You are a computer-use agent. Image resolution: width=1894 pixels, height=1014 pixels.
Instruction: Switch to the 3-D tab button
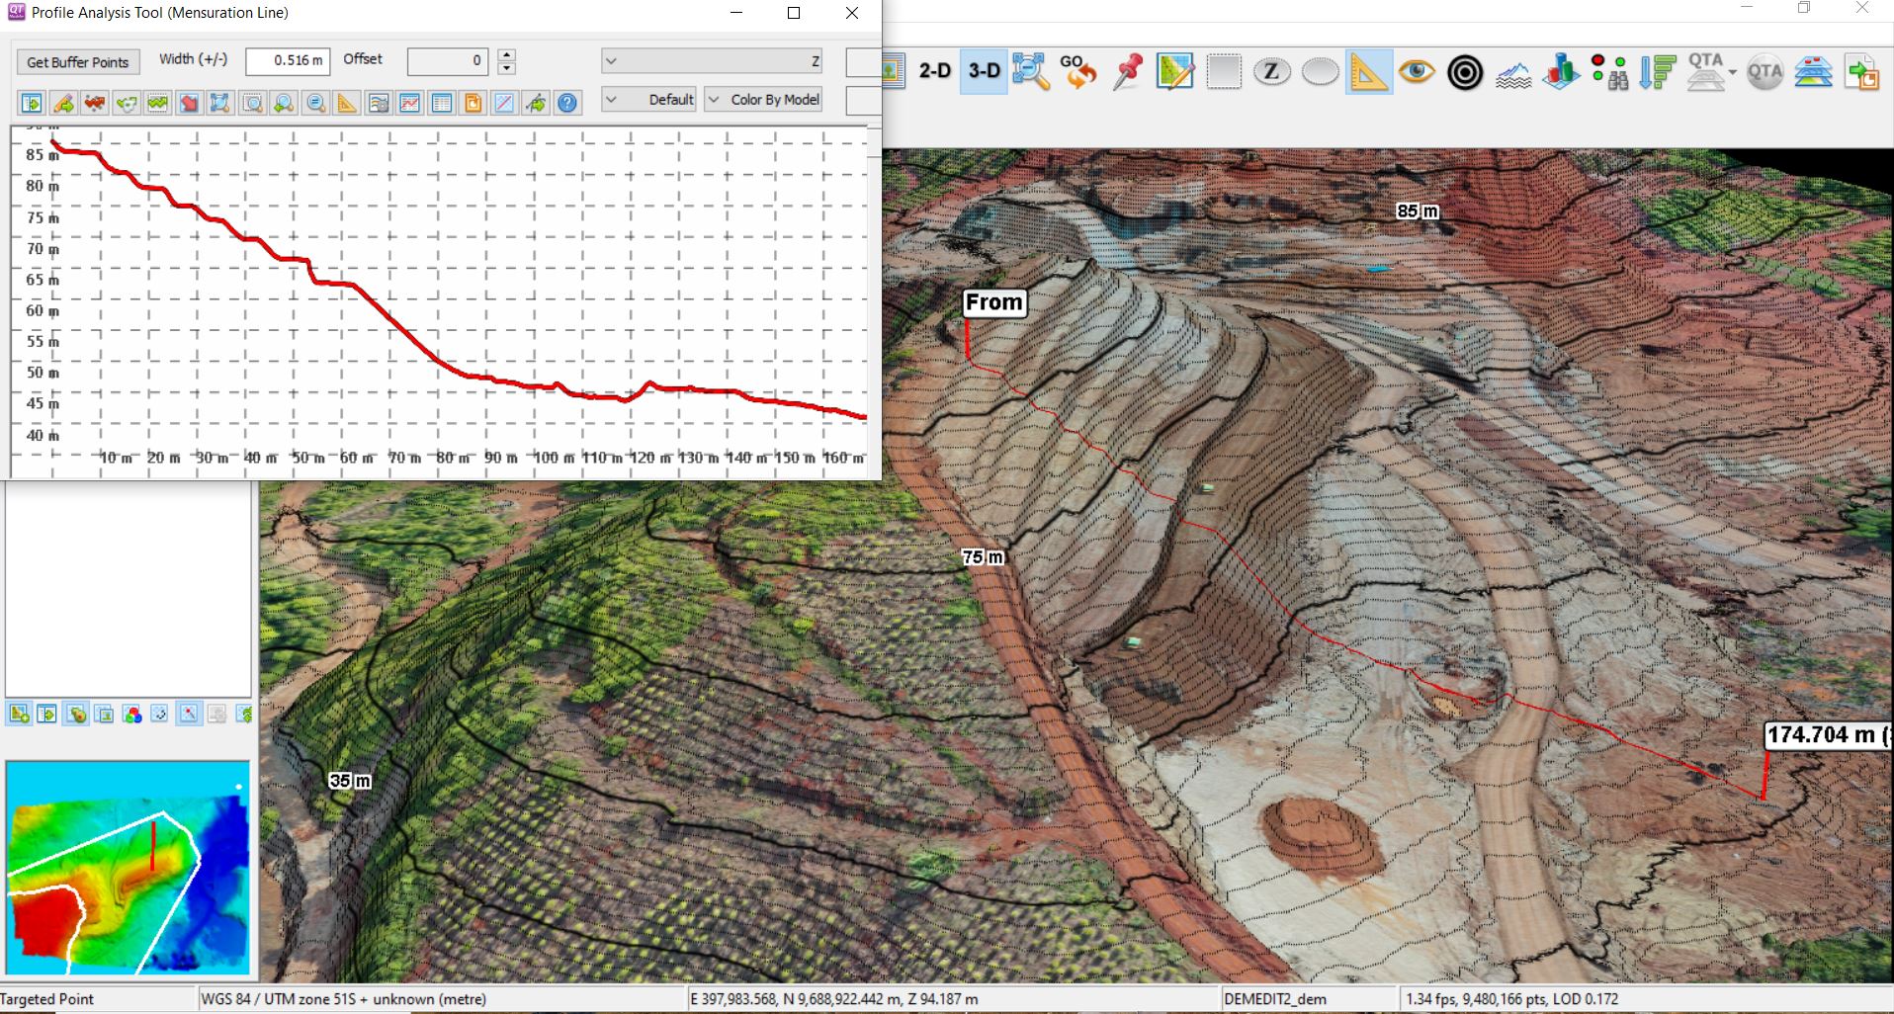983,70
